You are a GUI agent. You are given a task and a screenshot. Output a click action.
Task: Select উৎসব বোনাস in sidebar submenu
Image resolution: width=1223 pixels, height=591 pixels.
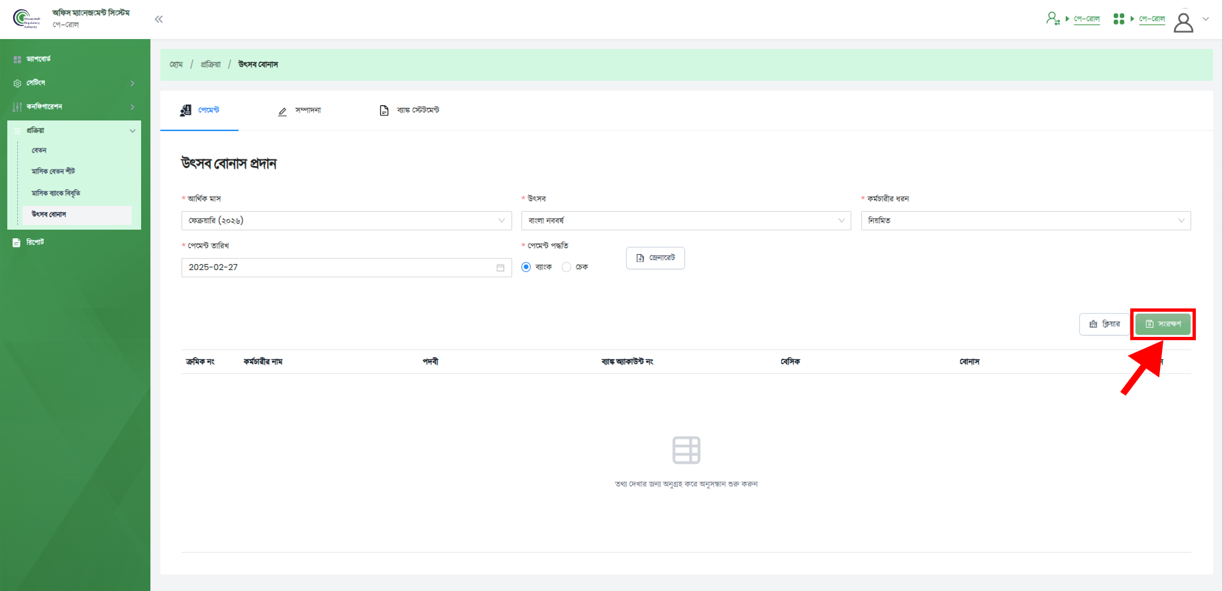click(77, 214)
